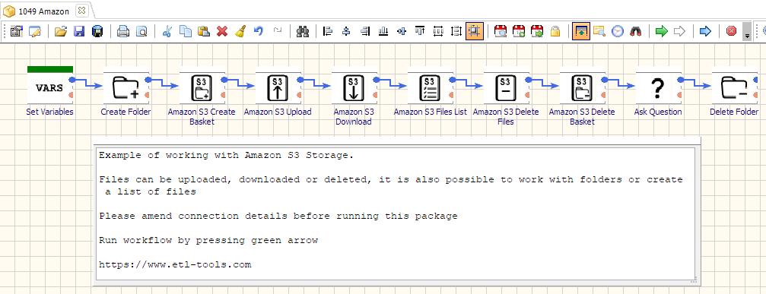
Task: Run workflow with green arrow
Action: click(x=662, y=32)
